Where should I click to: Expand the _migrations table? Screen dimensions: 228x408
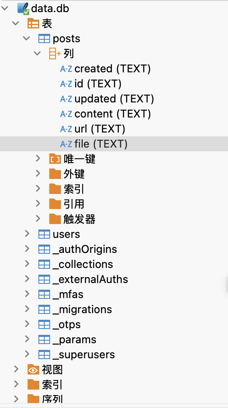coord(27,309)
